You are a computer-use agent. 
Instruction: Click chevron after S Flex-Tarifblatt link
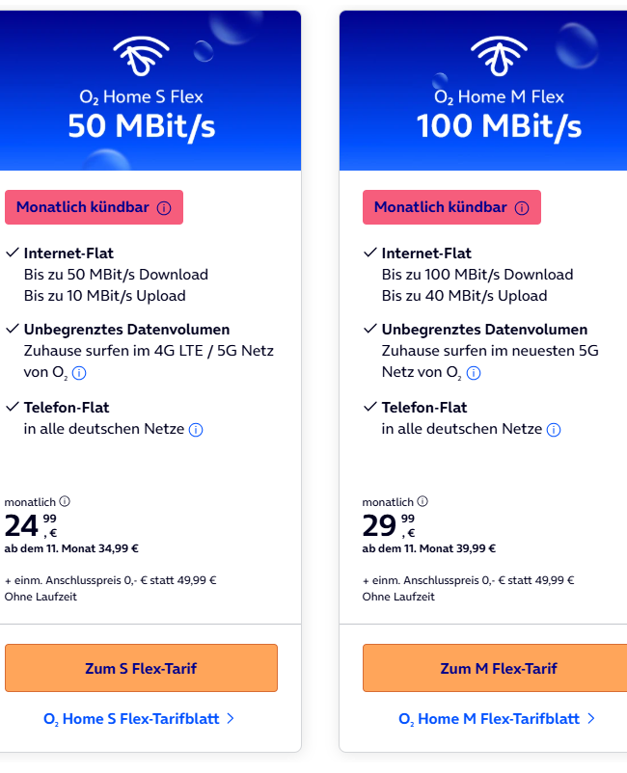click(x=231, y=719)
